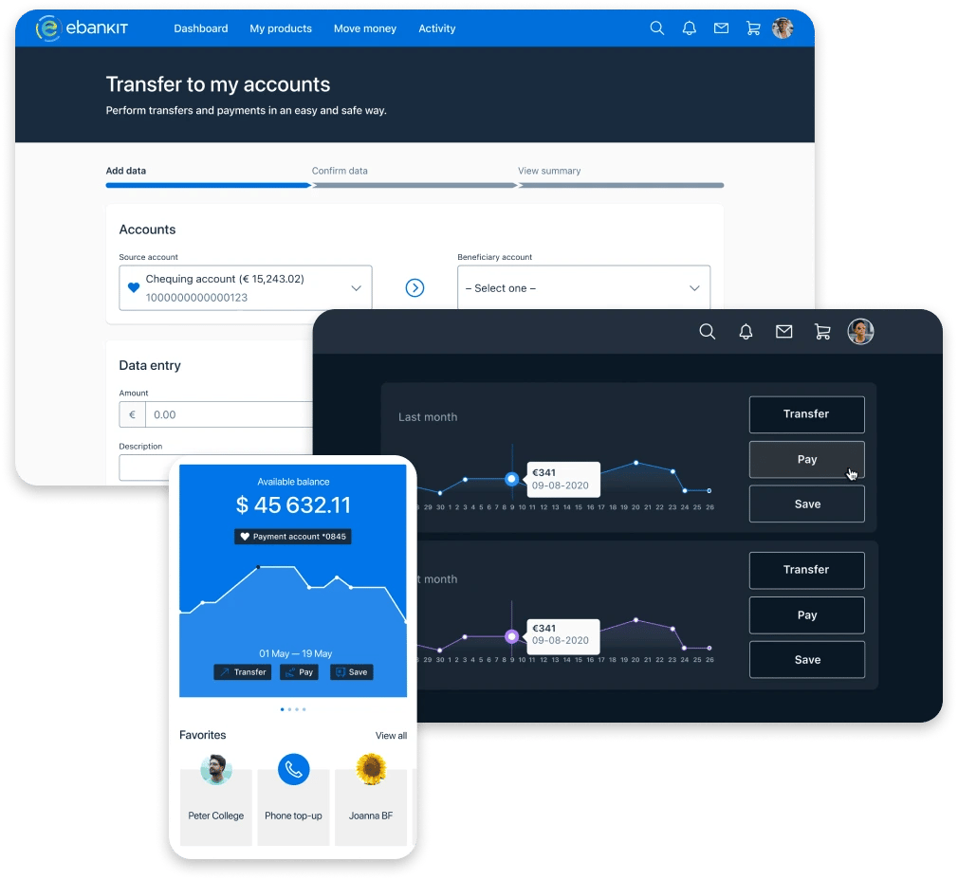Image resolution: width=958 pixels, height=880 pixels.
Task: Tap View all next to Favorites
Action: point(391,736)
